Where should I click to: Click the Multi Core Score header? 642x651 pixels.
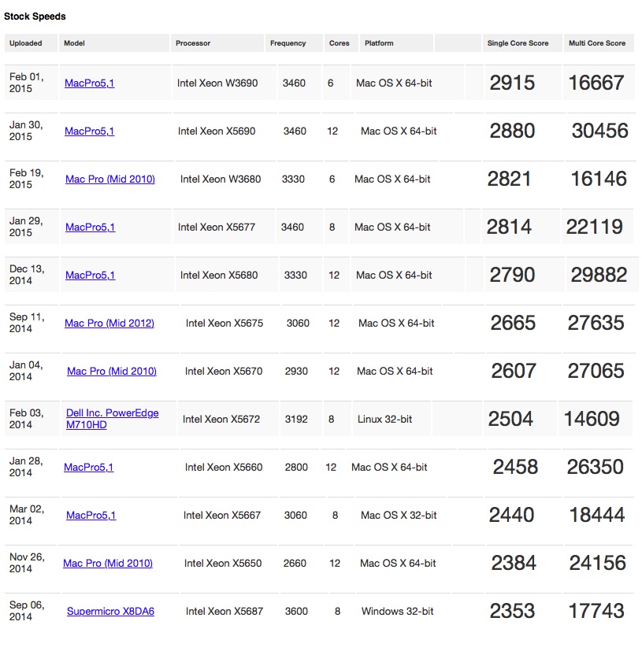pos(599,43)
